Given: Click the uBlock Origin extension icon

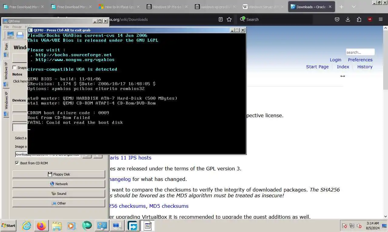Looking at the screenshot, I should coord(370,19).
